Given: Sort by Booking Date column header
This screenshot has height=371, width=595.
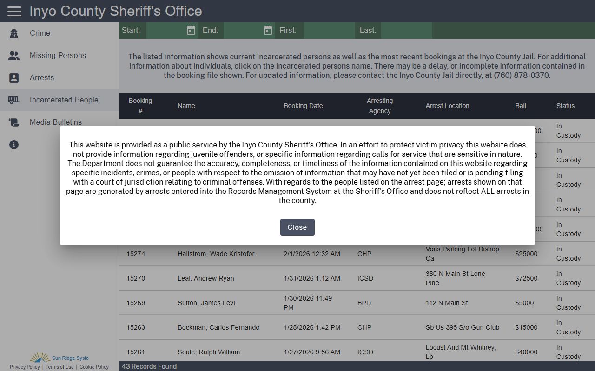Looking at the screenshot, I should (x=303, y=106).
